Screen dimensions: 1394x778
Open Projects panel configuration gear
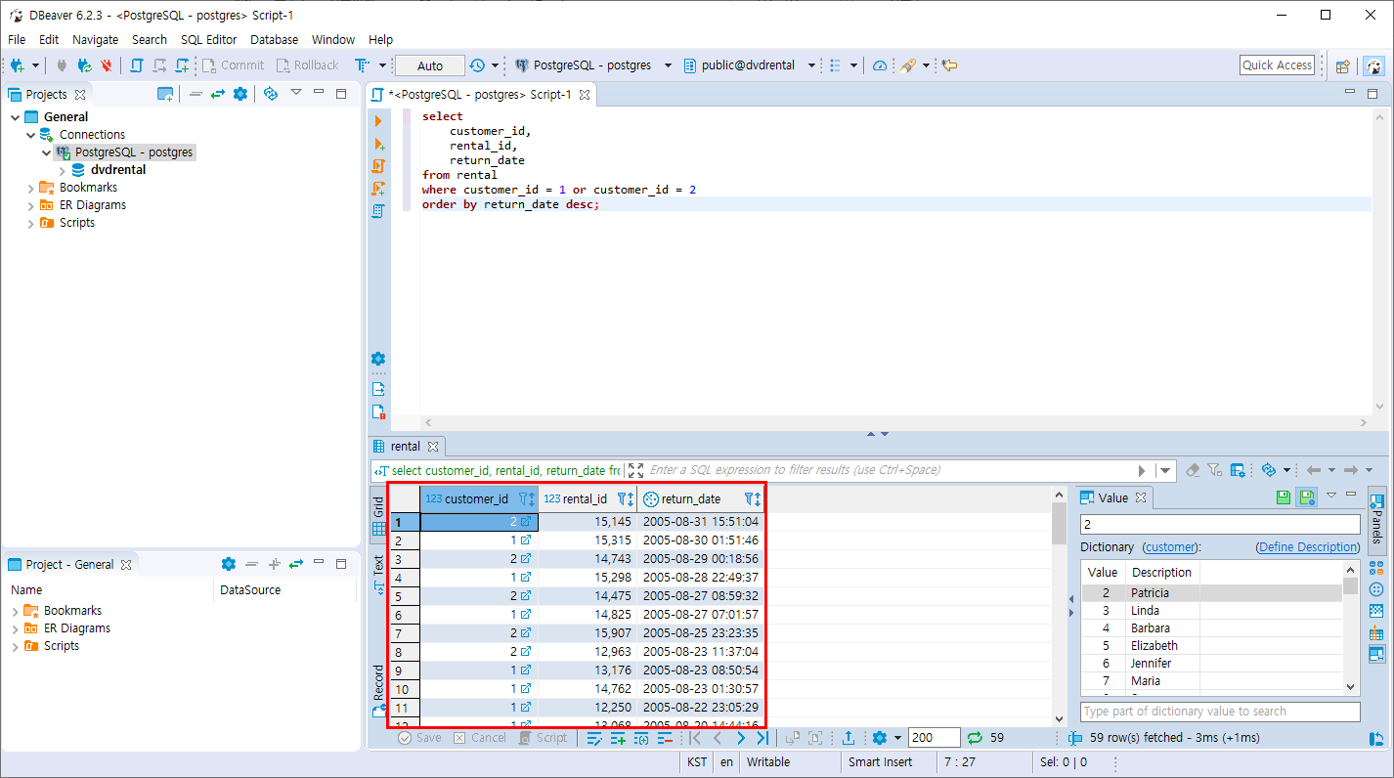click(x=240, y=94)
